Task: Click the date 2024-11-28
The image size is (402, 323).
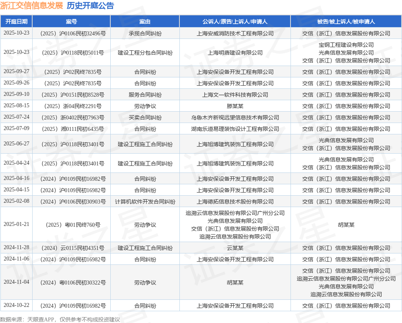Action: 16,248
